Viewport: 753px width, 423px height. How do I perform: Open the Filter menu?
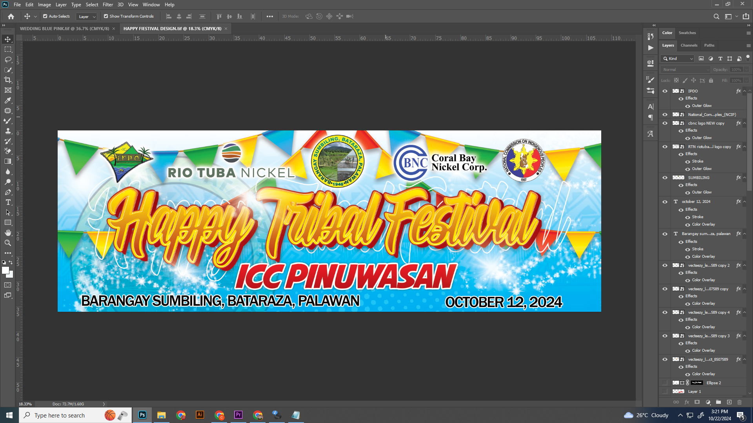tap(107, 5)
